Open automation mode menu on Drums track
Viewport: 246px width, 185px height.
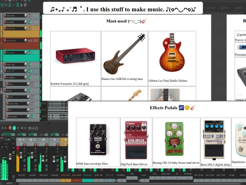[36, 90]
